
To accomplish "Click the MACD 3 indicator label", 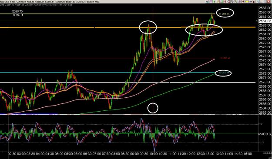I will 265,134.
